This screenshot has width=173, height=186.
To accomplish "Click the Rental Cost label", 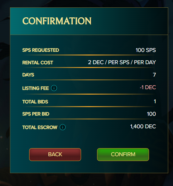I will coord(38,63).
